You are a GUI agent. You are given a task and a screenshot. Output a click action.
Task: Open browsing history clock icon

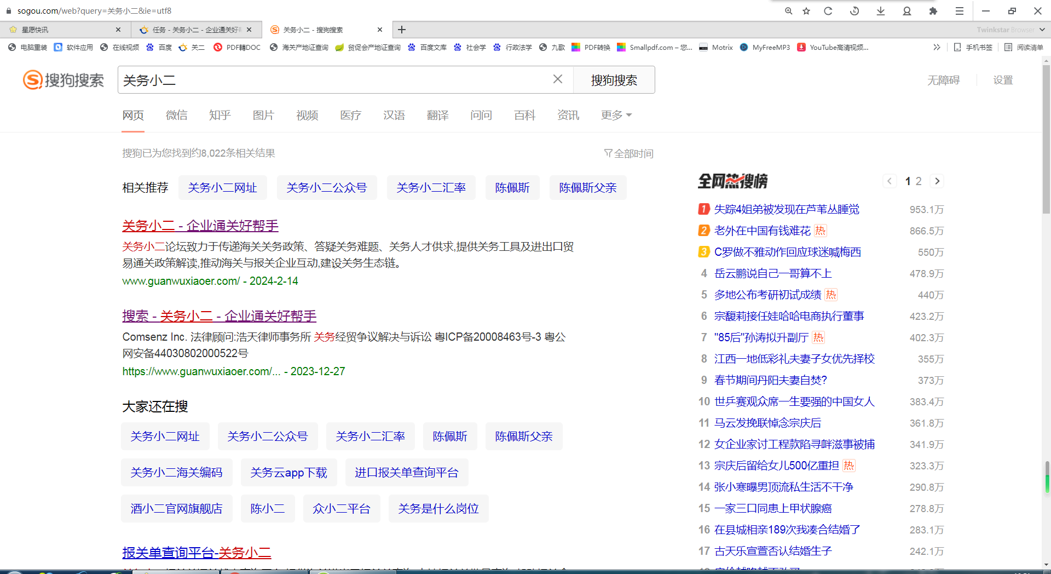pyautogui.click(x=854, y=11)
